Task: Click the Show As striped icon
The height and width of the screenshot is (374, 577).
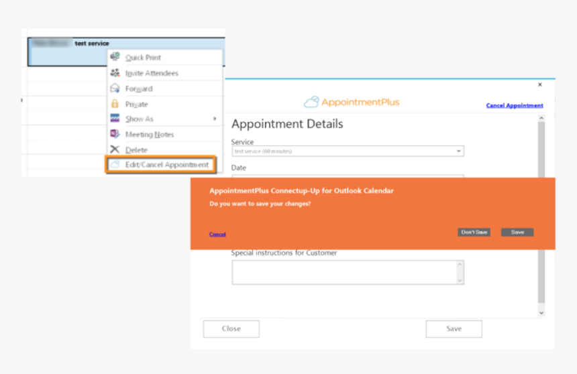Action: 115,119
